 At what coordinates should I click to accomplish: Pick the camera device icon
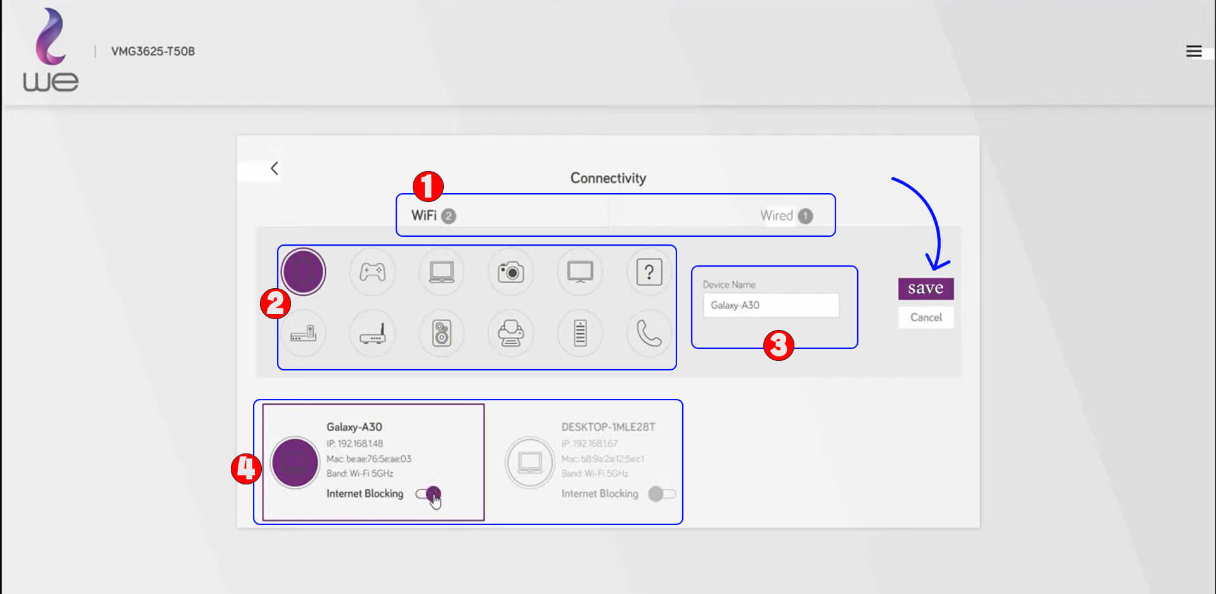(510, 272)
